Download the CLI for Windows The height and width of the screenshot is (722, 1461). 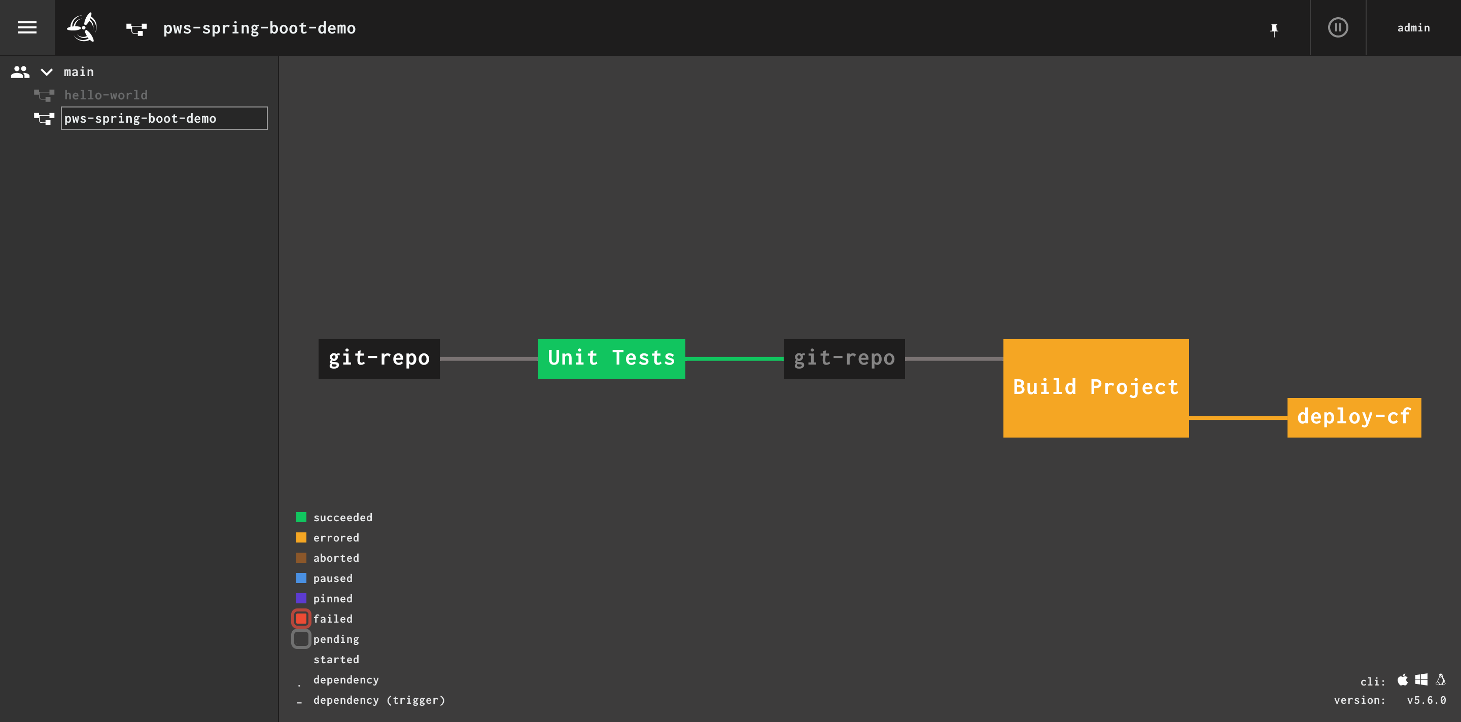coord(1422,679)
